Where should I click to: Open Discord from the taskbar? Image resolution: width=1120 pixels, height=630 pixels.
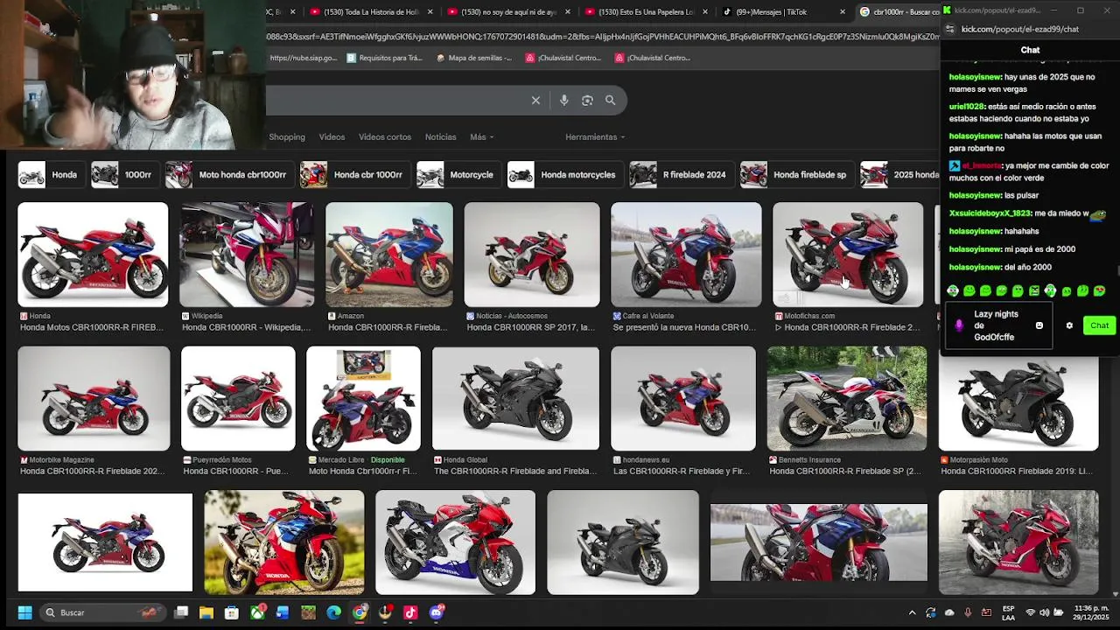(x=436, y=612)
